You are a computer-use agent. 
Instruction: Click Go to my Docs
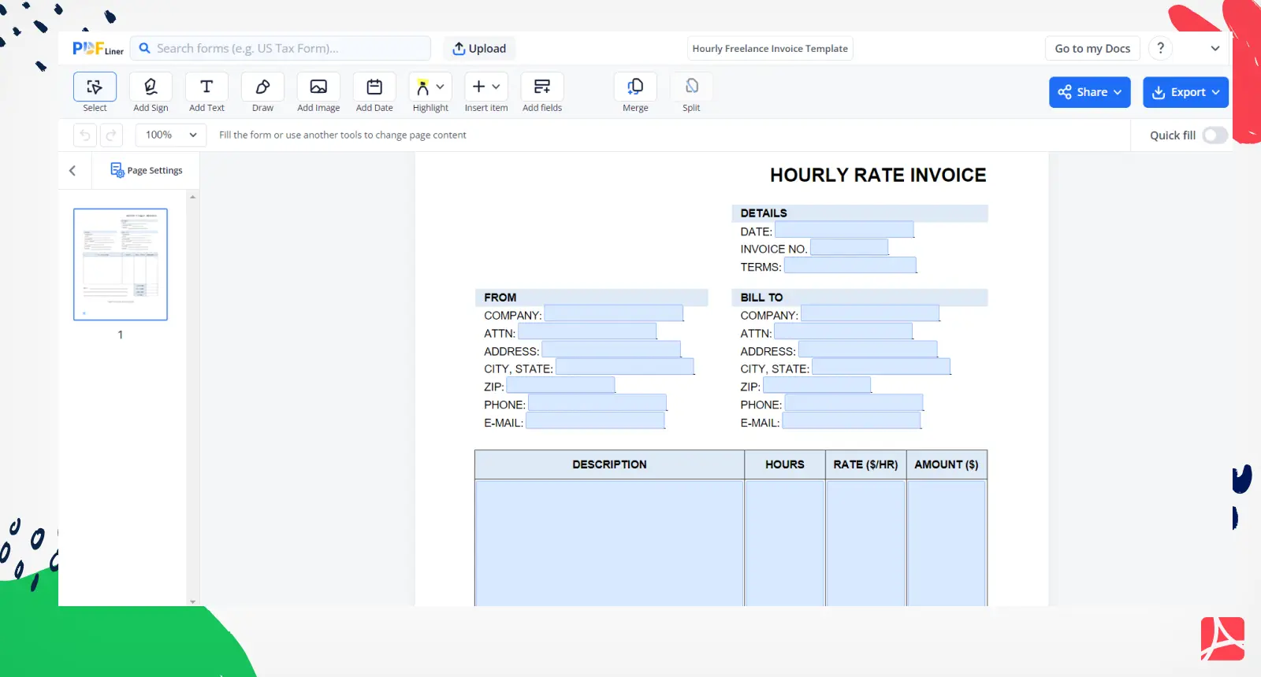coord(1092,48)
